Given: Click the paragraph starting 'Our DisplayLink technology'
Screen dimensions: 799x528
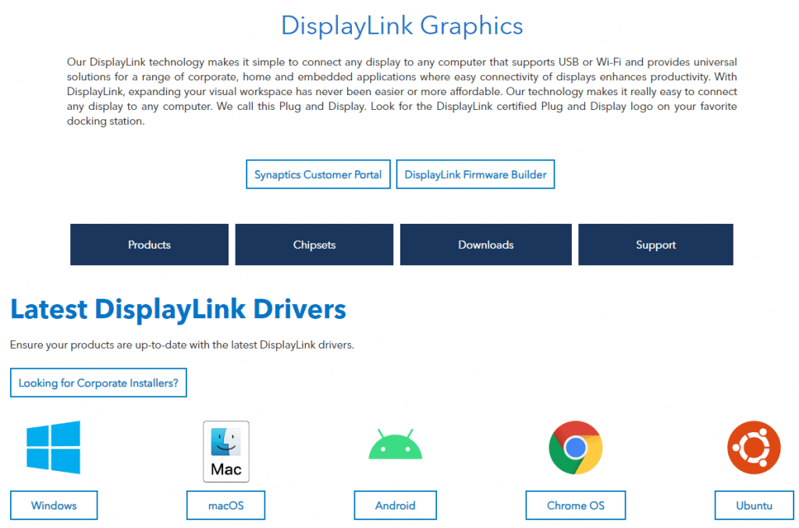Looking at the screenshot, I should pos(402,91).
